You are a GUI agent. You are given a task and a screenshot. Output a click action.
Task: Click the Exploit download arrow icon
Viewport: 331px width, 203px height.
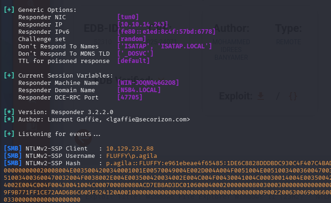pos(261,96)
